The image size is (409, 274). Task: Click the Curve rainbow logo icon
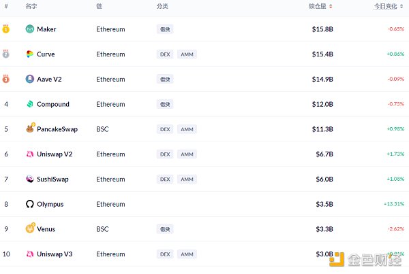click(x=30, y=54)
